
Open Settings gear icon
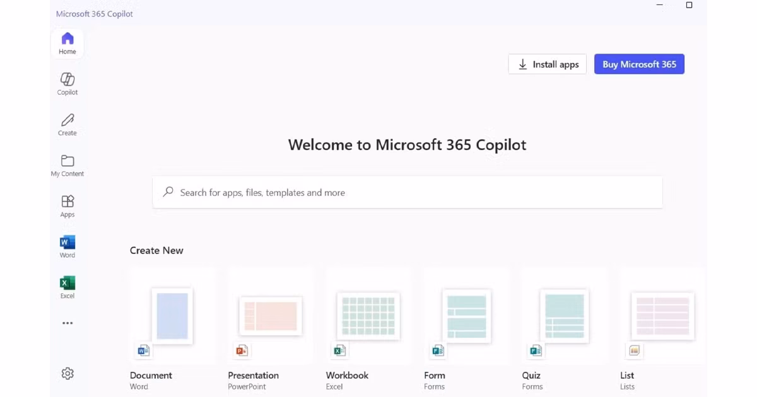click(x=67, y=374)
